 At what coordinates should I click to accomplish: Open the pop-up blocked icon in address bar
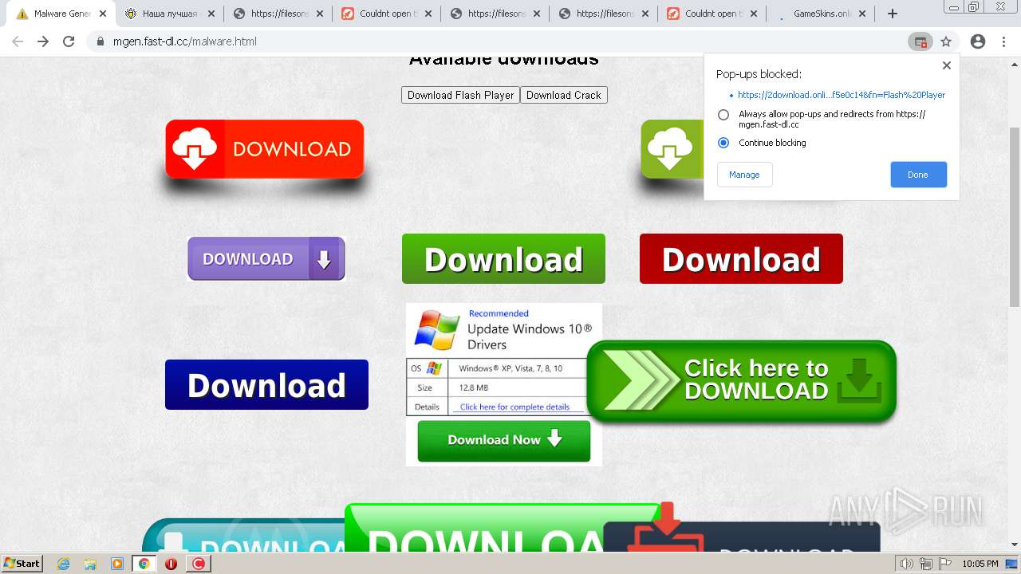click(920, 41)
